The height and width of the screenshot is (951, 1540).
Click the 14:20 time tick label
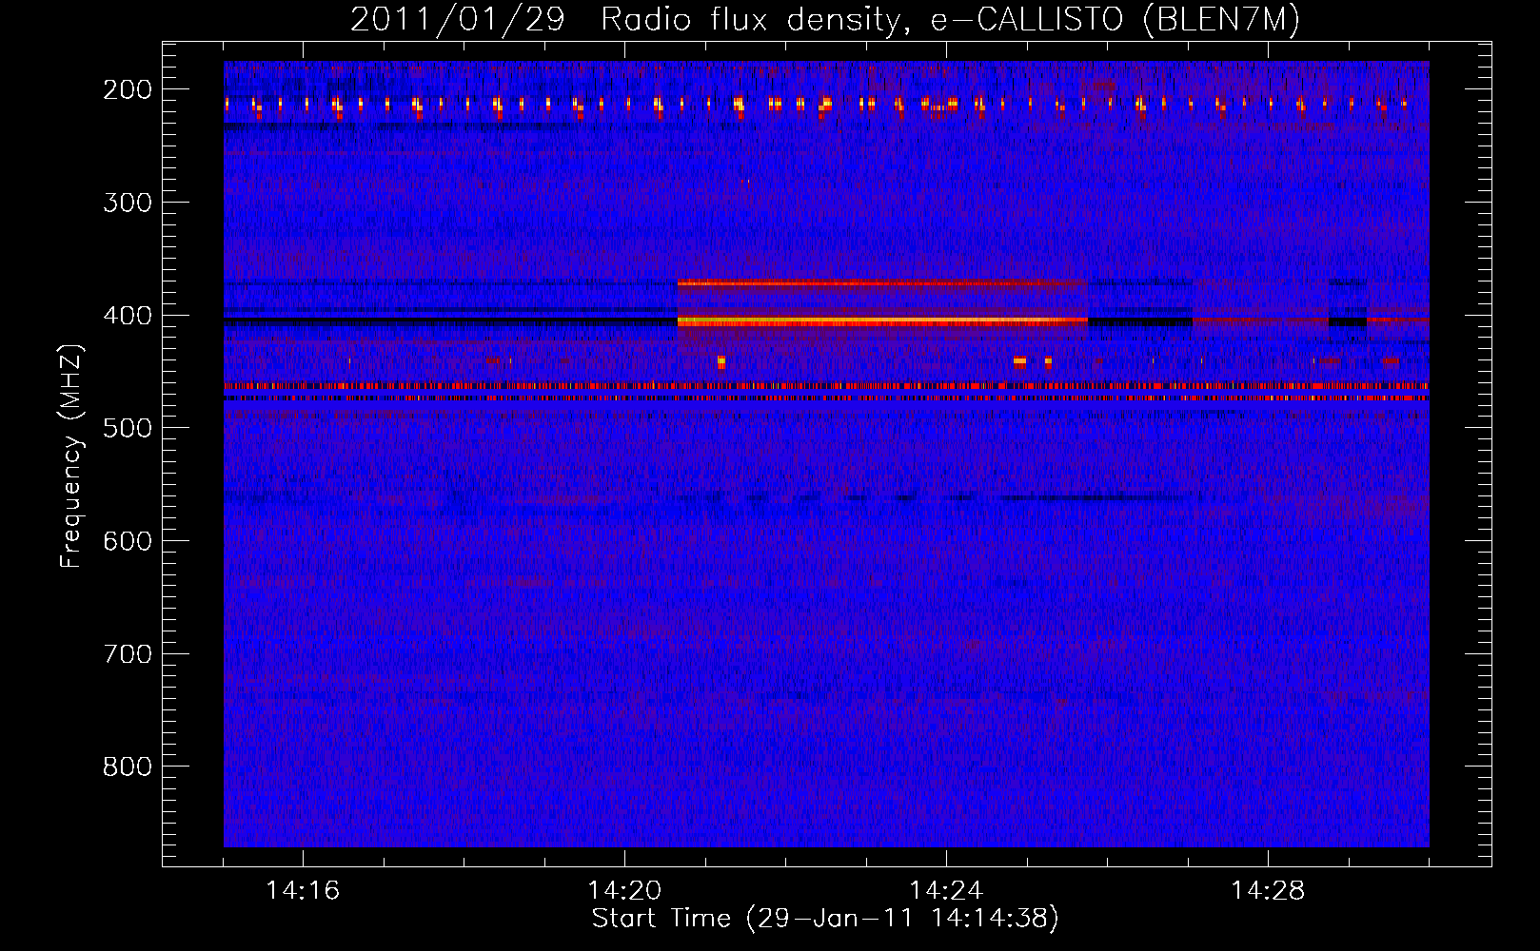(x=624, y=890)
